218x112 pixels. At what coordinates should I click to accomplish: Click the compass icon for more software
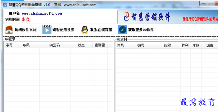coord(123,30)
